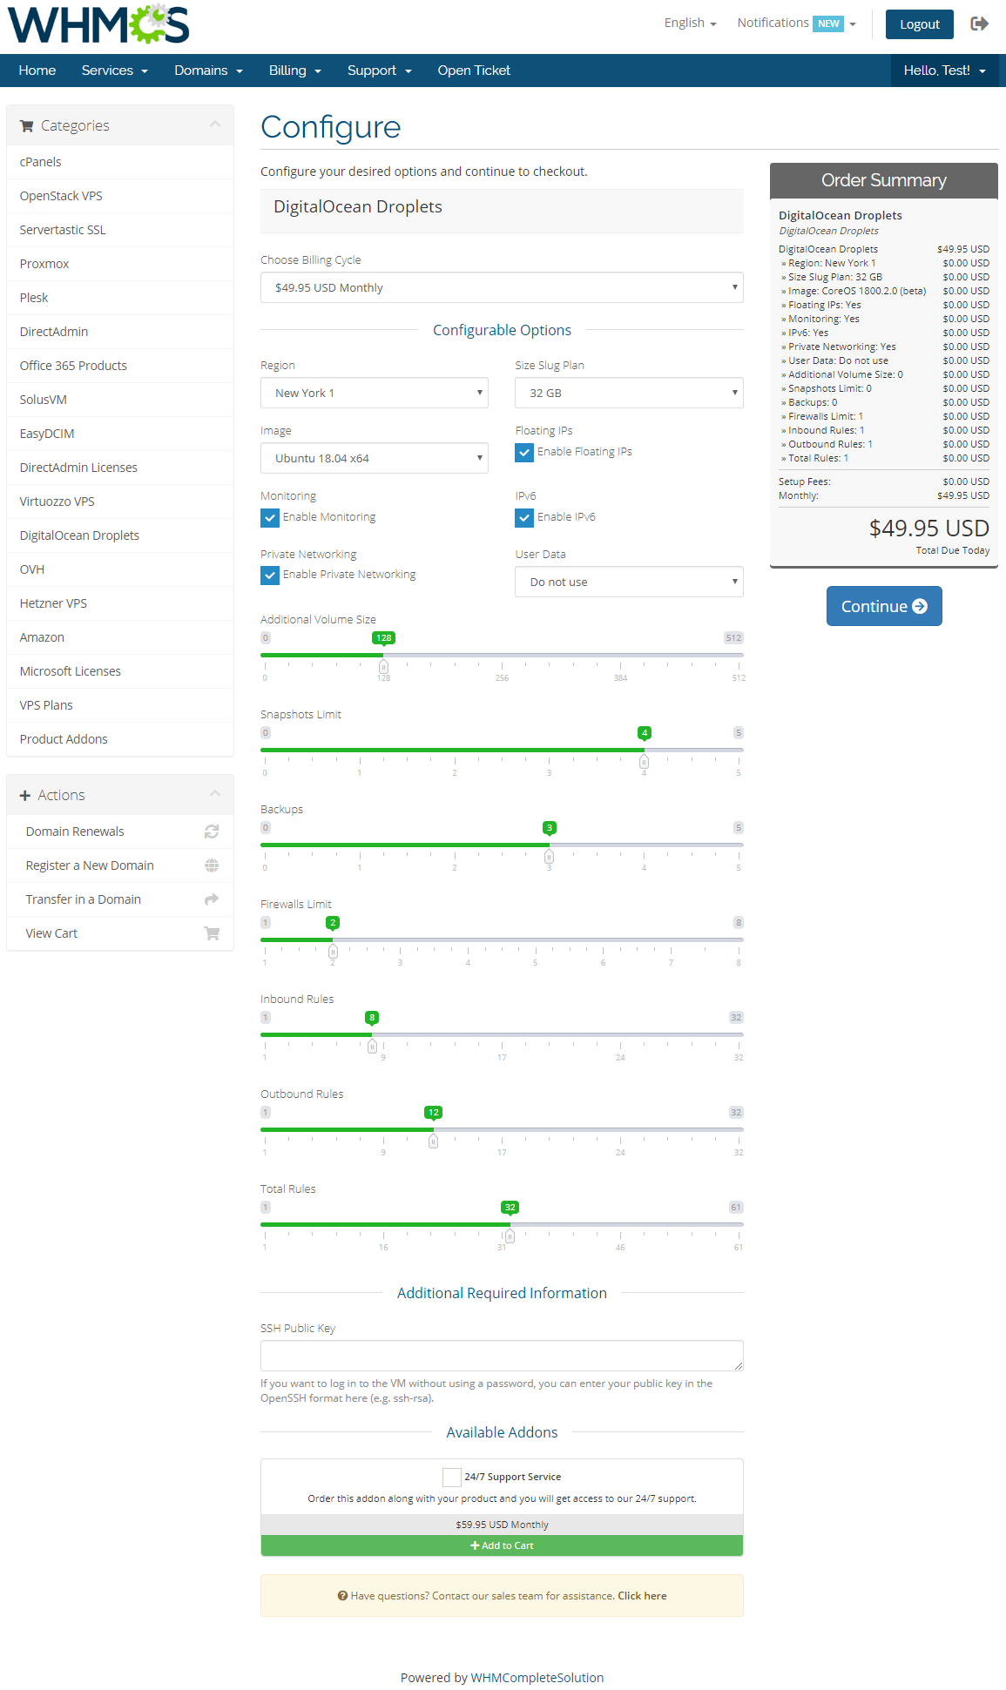
Task: Select the Hetzner VPS category
Action: [x=120, y=603]
